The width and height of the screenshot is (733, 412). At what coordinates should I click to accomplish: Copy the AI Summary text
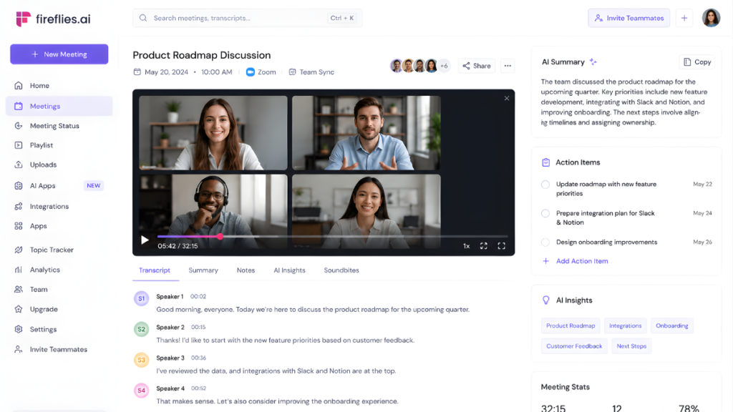click(x=697, y=62)
